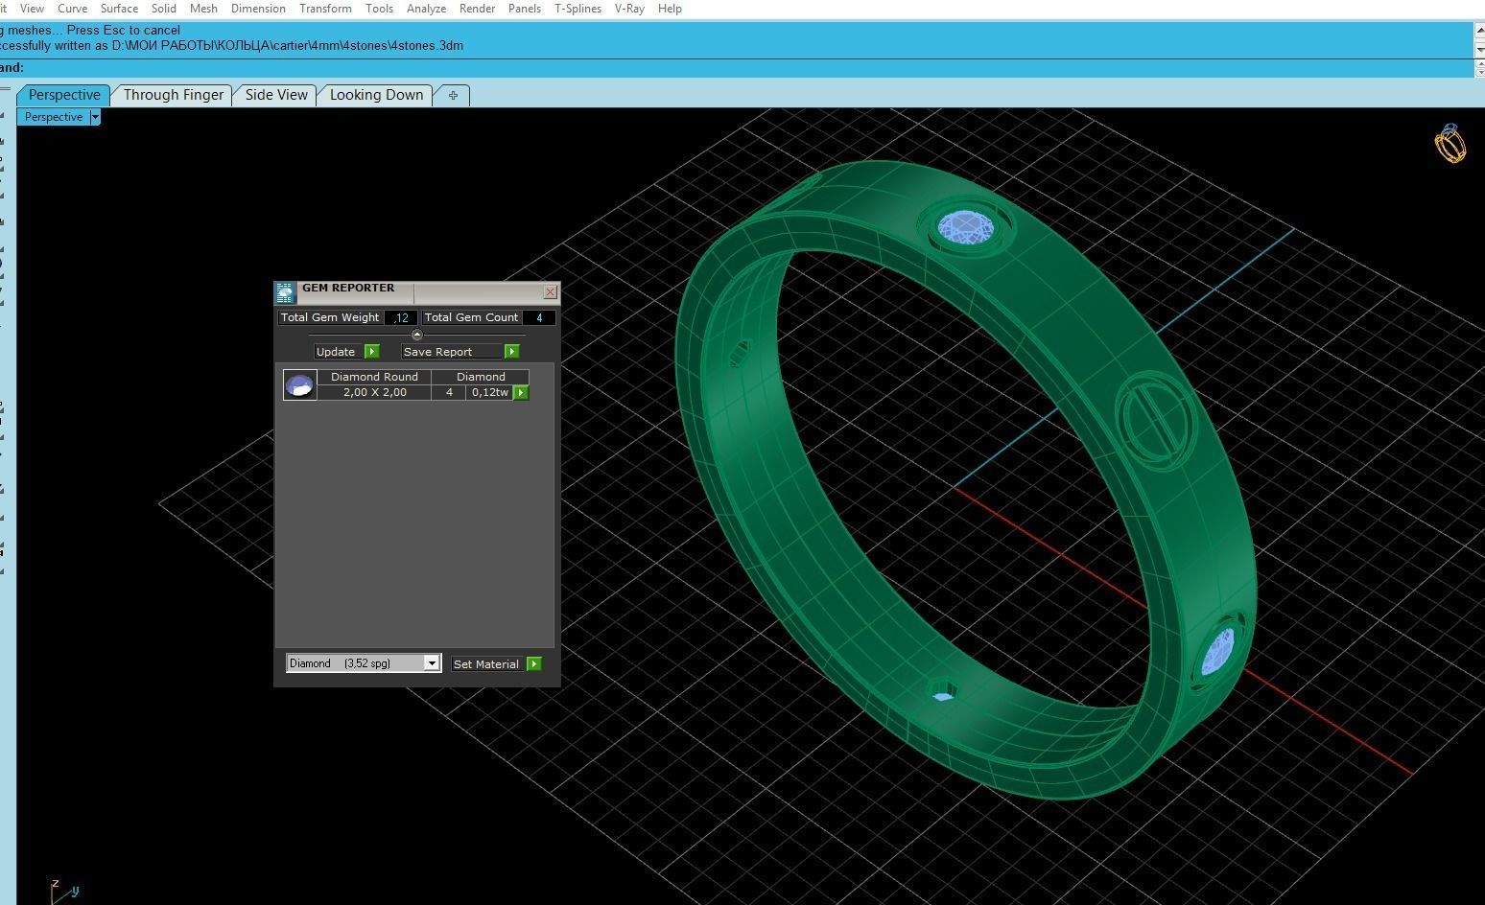
Task: Open the Transform menu
Action: click(325, 9)
